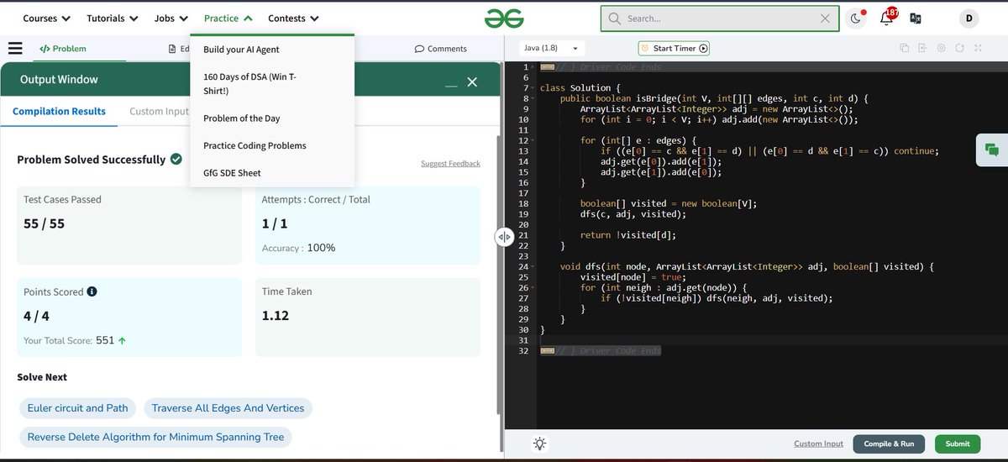Screen dimensions: 1008x462
Task: Switch to Compilation Results tab
Action: tap(59, 111)
